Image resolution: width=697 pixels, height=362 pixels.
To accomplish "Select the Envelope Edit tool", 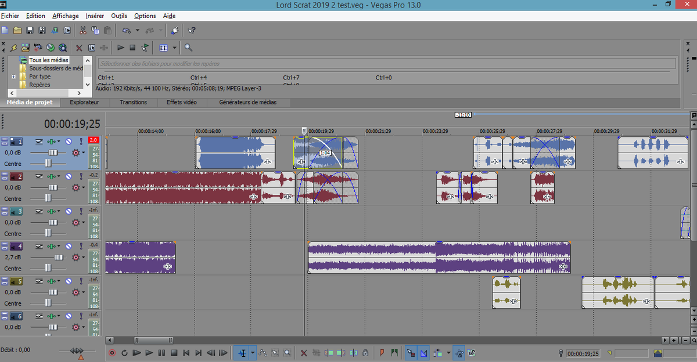I will 263,353.
